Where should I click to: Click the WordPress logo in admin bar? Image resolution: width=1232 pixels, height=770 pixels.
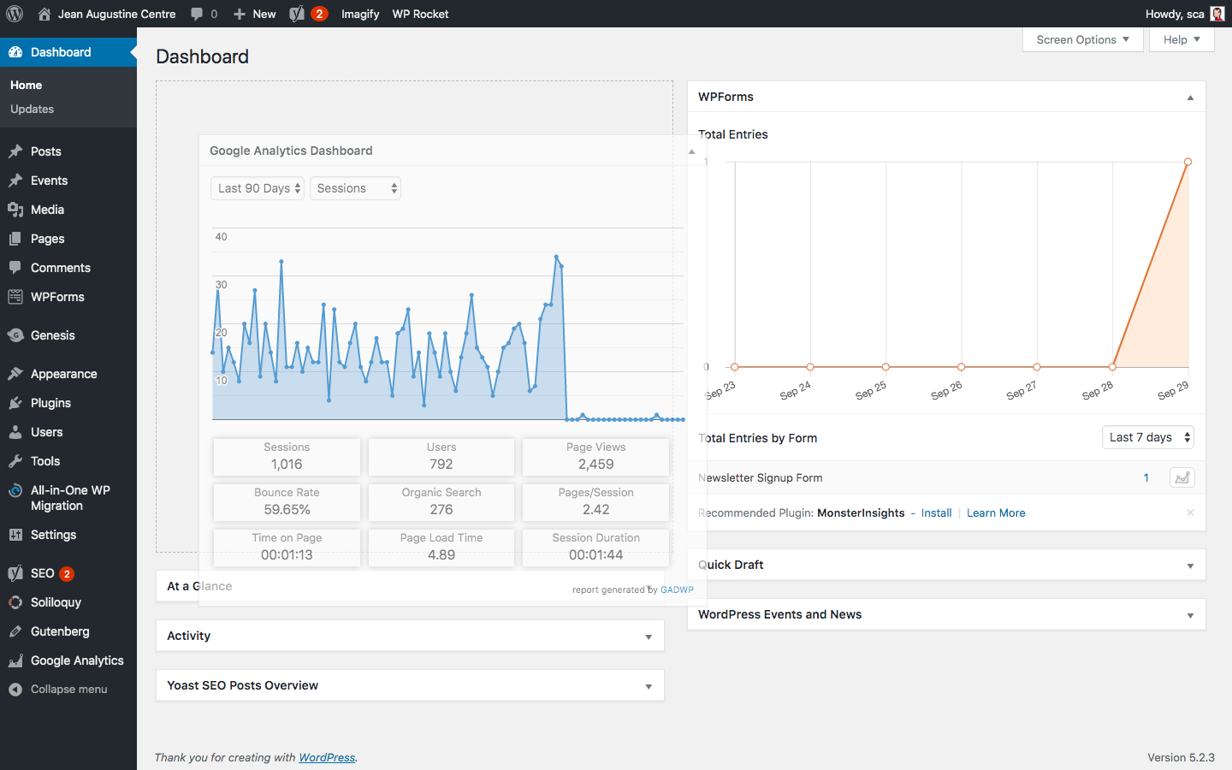point(15,14)
